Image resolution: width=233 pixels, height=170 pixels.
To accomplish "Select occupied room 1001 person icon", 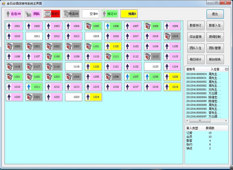I will coord(9,26).
